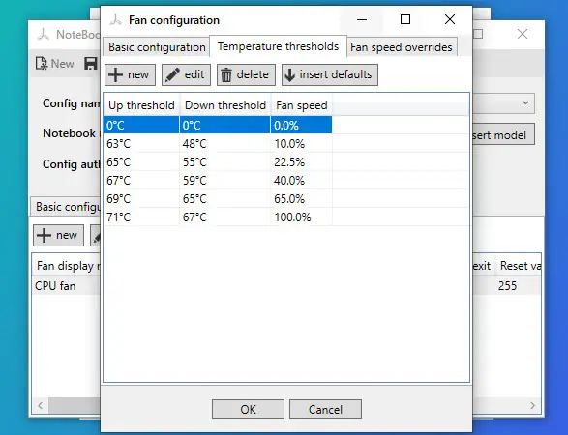Click the new threshold plus button

130,74
